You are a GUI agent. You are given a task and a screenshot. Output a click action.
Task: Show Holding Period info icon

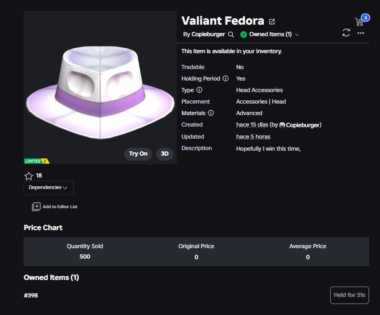tap(226, 78)
